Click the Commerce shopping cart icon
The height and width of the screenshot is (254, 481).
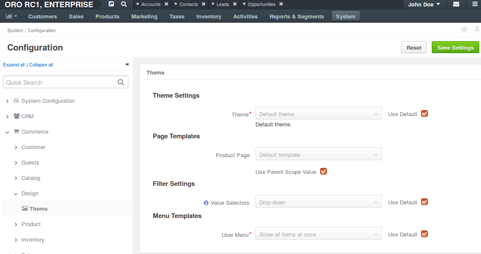point(16,131)
